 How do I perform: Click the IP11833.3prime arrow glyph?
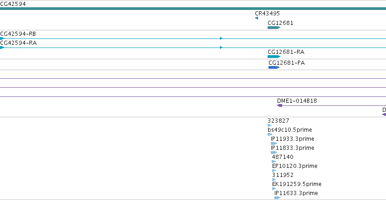pos(274,152)
